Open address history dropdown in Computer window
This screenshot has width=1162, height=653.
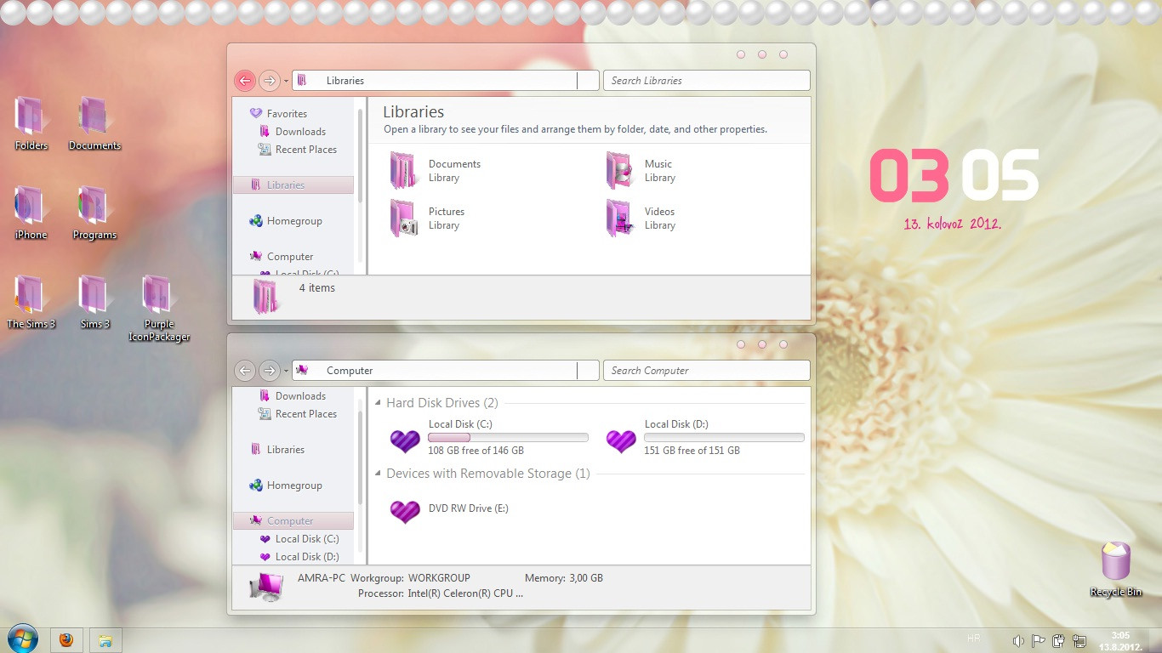pos(588,371)
